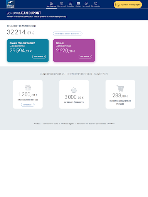Image resolution: width=148 pixels, height=197 pixels.
Task: View details of Plan d'Epargne Groupe
Action: [39, 57]
